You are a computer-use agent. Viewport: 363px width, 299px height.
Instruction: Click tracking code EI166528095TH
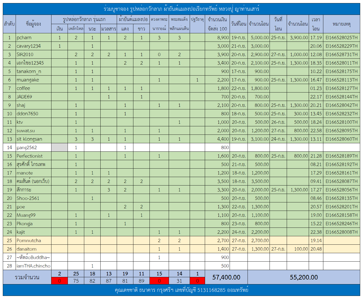pyautogui.click(x=341, y=130)
